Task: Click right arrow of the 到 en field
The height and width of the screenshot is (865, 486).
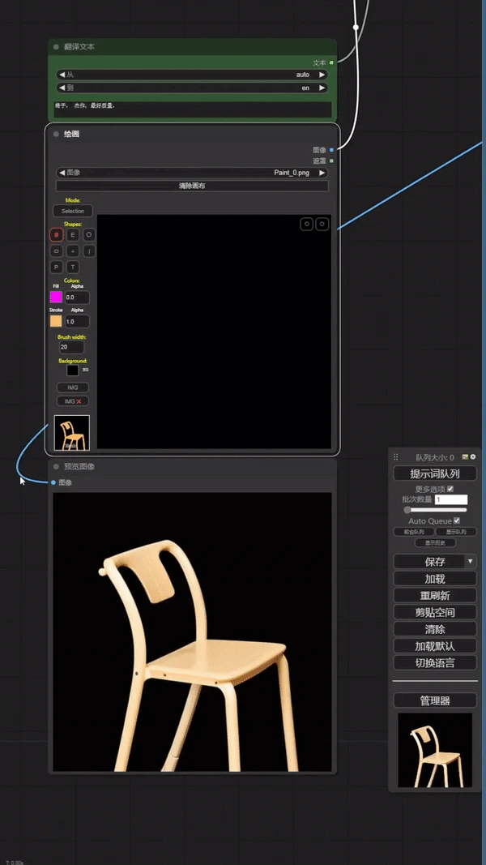Action: [322, 88]
